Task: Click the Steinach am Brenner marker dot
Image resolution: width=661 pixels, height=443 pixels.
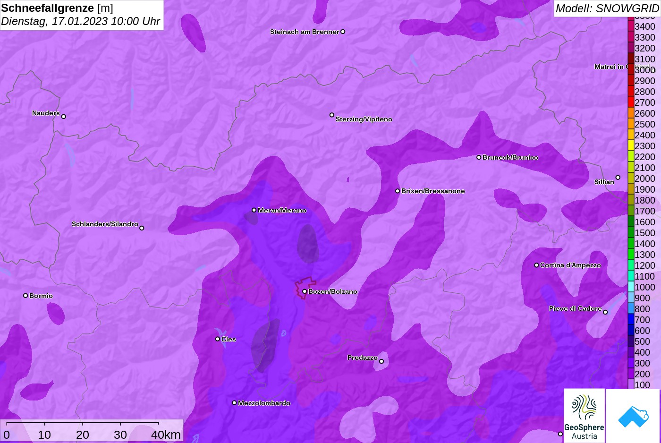Action: click(343, 32)
